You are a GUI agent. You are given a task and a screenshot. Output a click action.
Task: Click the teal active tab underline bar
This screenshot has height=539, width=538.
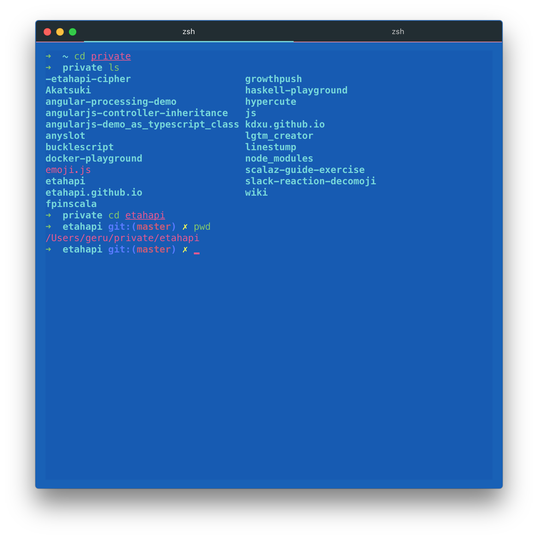(x=188, y=41)
